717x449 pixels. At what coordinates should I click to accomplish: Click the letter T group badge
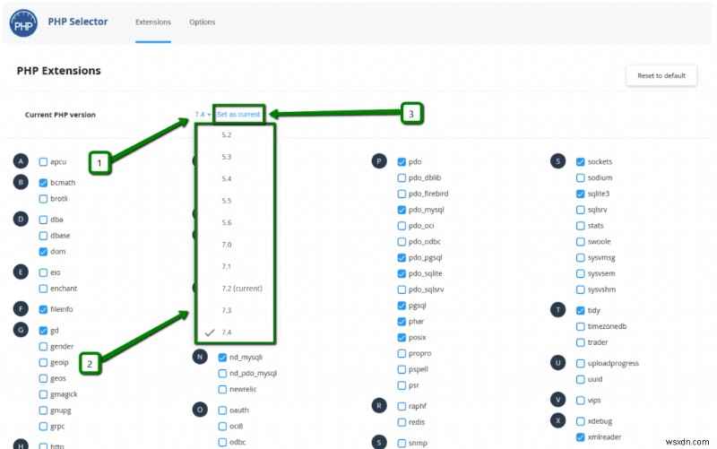(557, 309)
